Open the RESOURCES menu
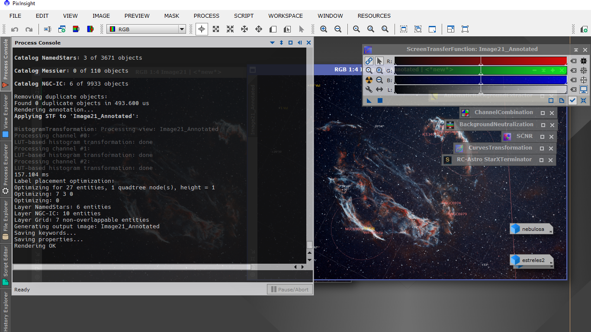Screen dimensions: 591x332 (x=374, y=16)
